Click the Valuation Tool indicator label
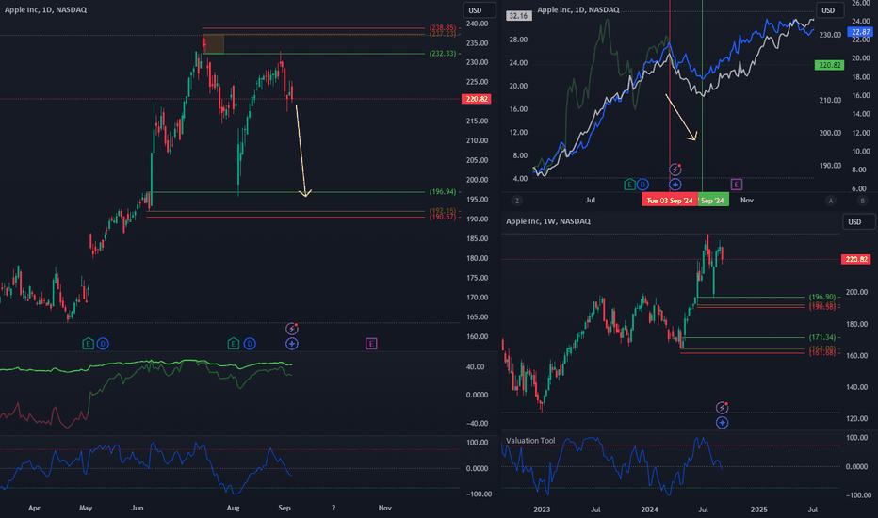Image resolution: width=878 pixels, height=518 pixels. [x=530, y=440]
